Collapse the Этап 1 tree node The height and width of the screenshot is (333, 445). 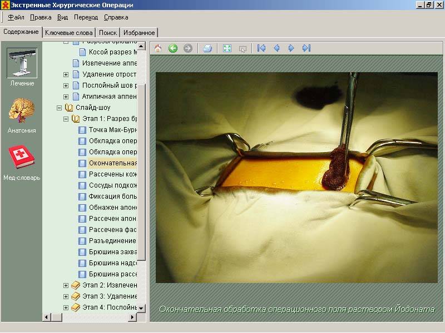[x=66, y=119]
